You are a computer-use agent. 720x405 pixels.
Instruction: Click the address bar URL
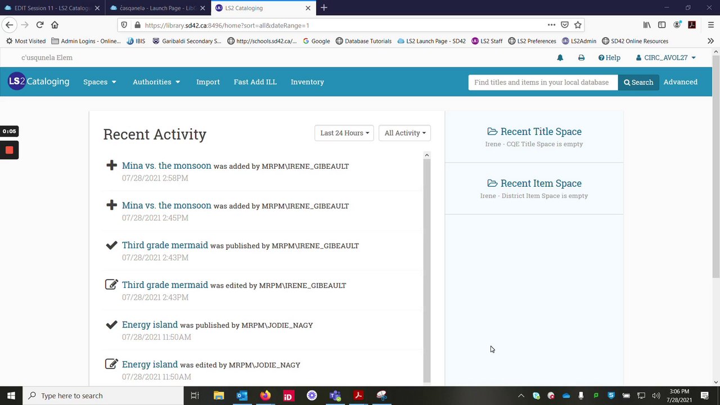point(227,25)
